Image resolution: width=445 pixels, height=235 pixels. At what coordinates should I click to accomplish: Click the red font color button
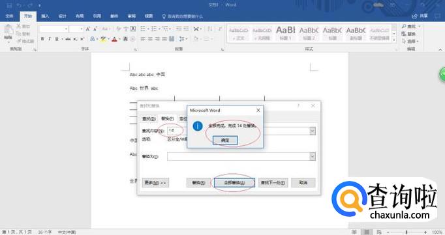pos(114,39)
